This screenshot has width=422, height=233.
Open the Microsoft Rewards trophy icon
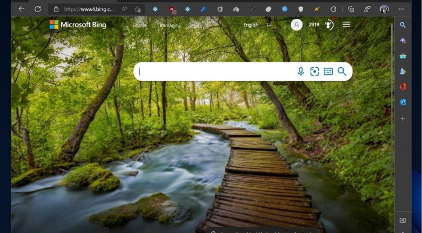point(329,25)
